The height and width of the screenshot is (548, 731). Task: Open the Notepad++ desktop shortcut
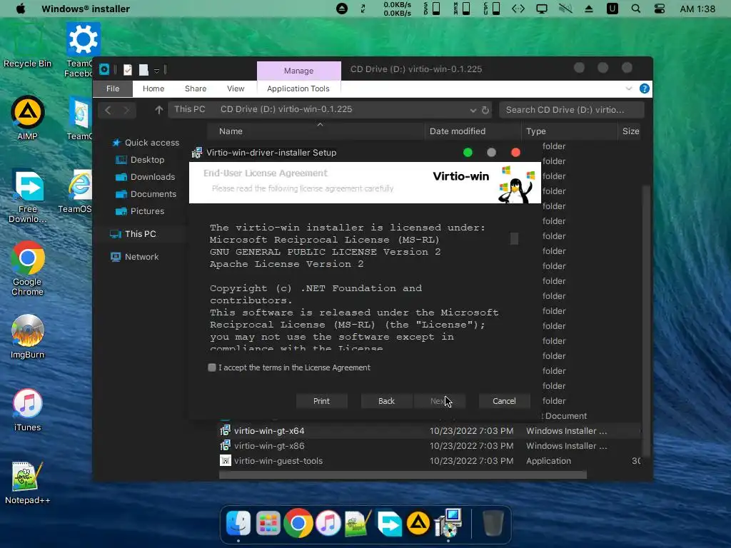(28, 483)
